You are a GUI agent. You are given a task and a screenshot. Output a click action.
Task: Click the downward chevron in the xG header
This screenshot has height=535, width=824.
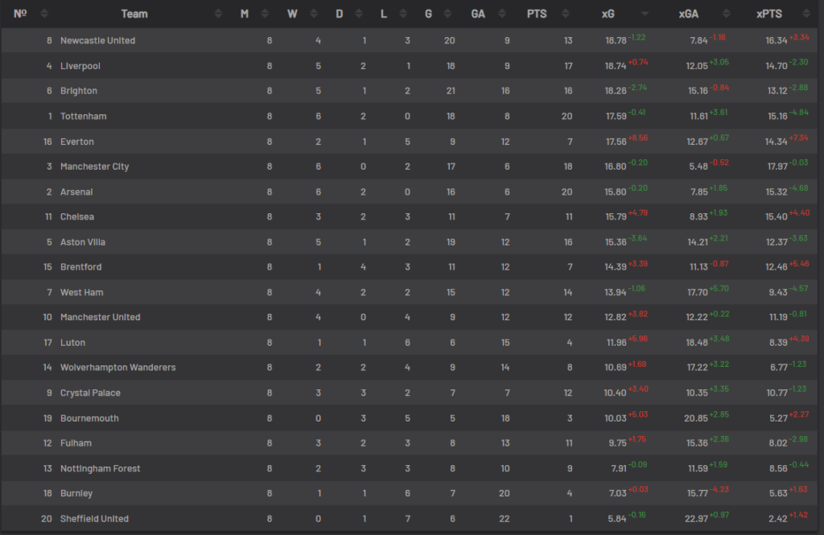[644, 14]
